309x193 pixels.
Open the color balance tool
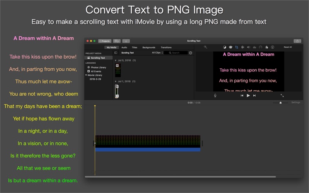tap(224, 47)
